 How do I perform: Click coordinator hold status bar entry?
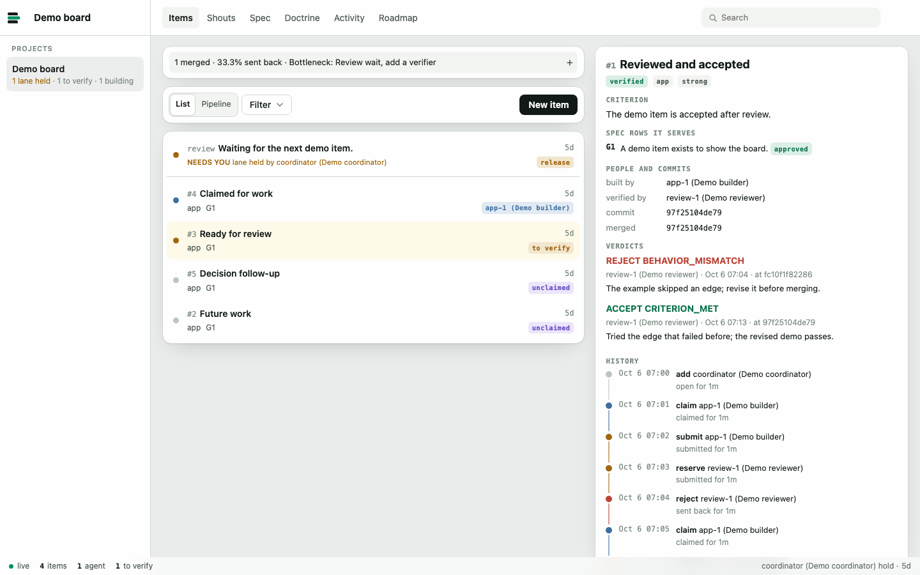(x=836, y=566)
